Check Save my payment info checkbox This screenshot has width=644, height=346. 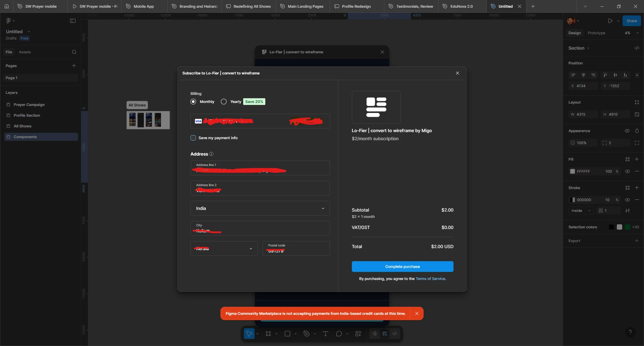tap(193, 138)
